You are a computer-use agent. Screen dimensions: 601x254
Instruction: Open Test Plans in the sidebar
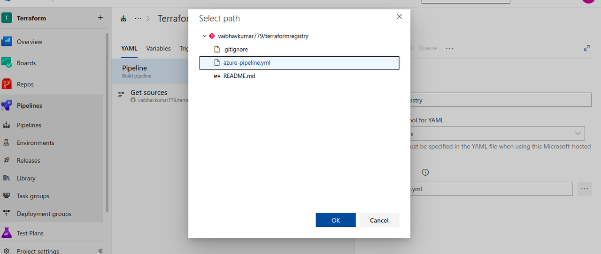coord(30,233)
